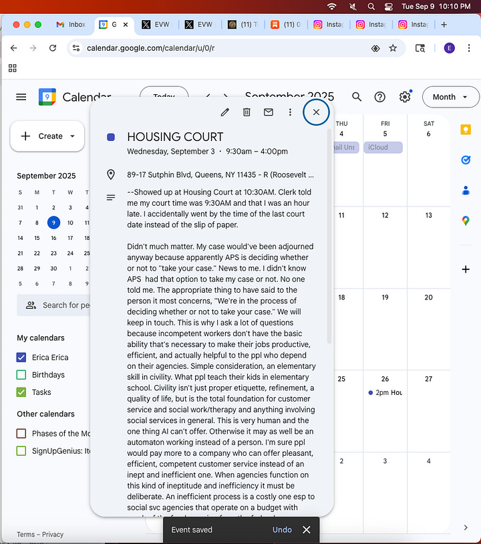Undo the saved event change
Viewport: 481px width, 544px height.
(x=282, y=530)
